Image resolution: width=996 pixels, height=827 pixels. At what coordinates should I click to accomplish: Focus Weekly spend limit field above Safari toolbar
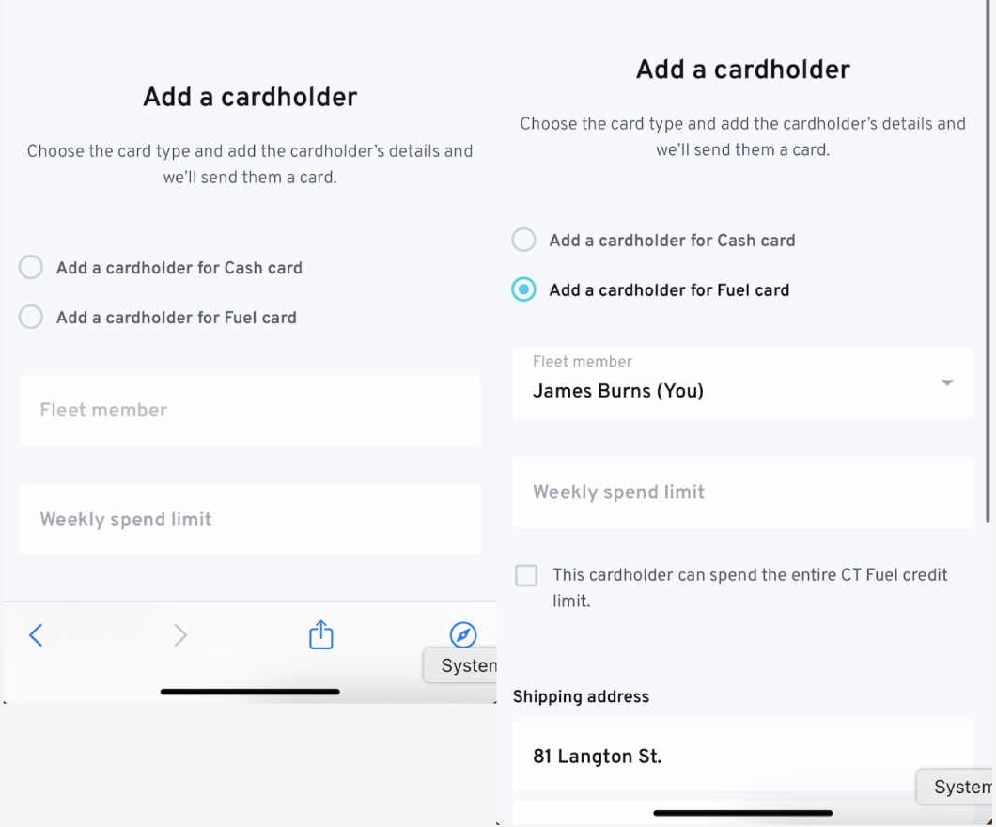[x=250, y=520]
